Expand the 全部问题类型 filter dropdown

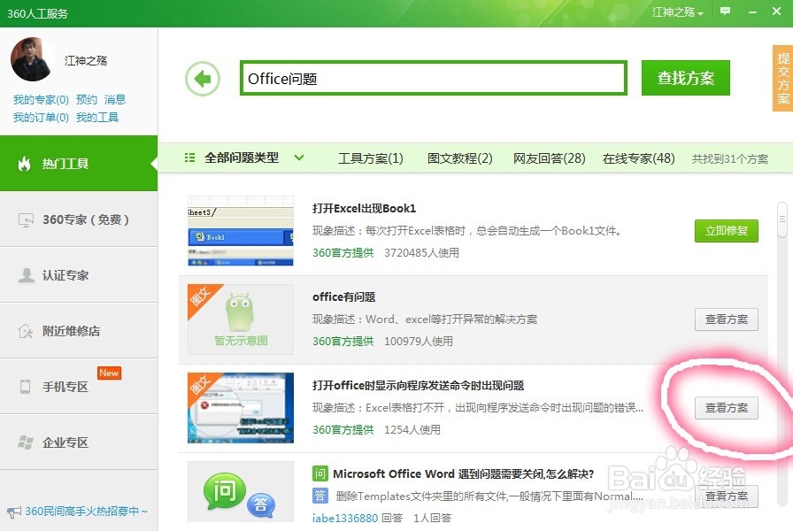[x=299, y=158]
